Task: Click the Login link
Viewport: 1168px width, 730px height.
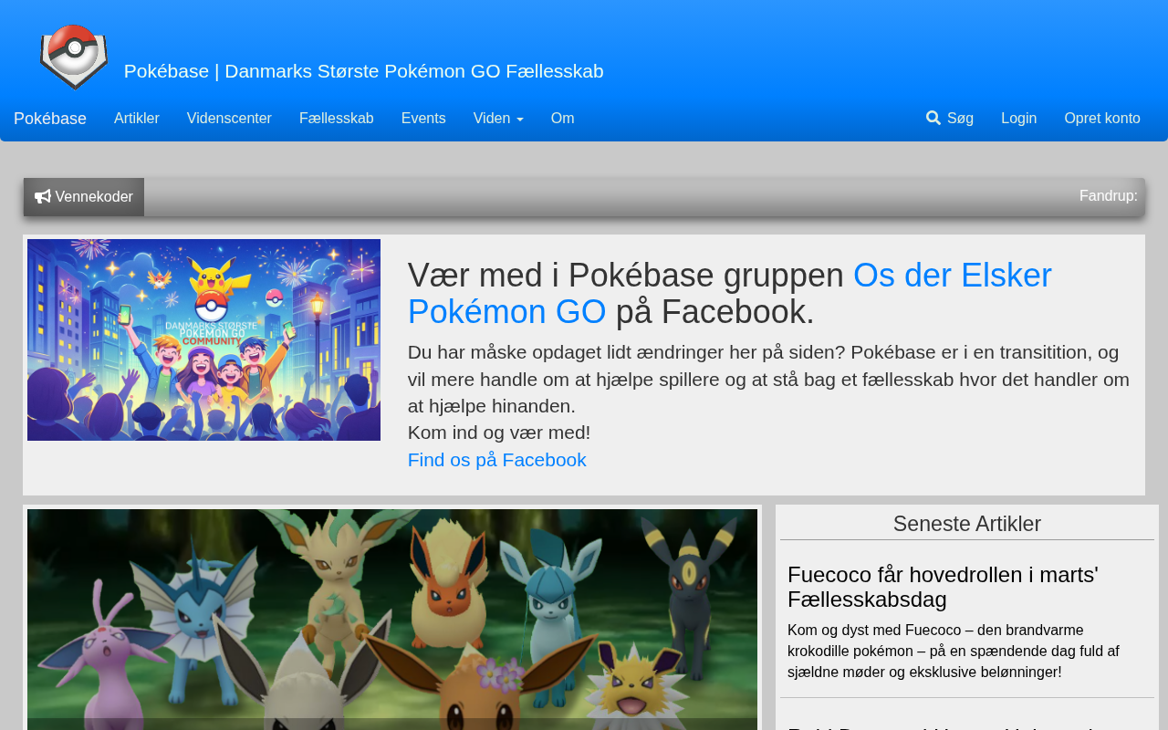Action: [1018, 119]
